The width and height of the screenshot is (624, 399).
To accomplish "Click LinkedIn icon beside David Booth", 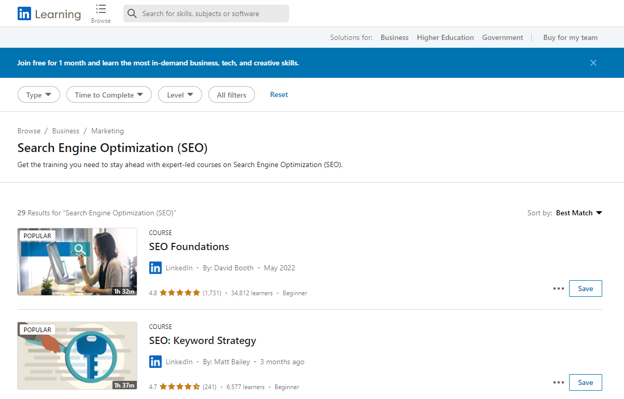I will 155,268.
